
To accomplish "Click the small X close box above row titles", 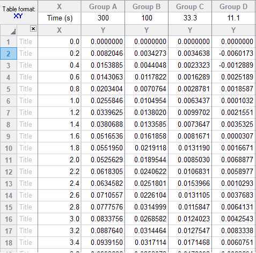I will coord(33,28).
